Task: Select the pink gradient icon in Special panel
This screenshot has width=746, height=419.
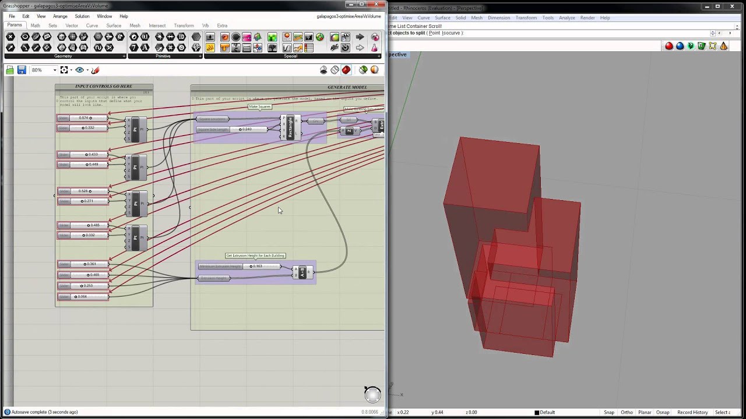Action: click(x=247, y=37)
